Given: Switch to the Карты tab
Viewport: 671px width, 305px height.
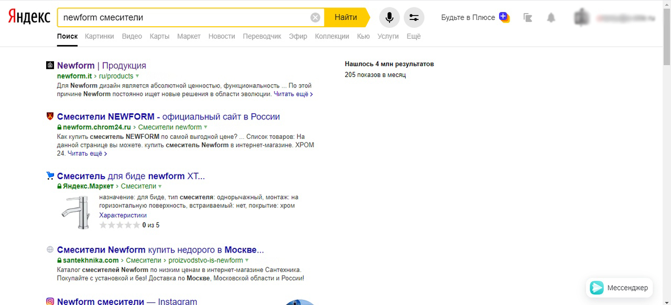Looking at the screenshot, I should pyautogui.click(x=159, y=36).
